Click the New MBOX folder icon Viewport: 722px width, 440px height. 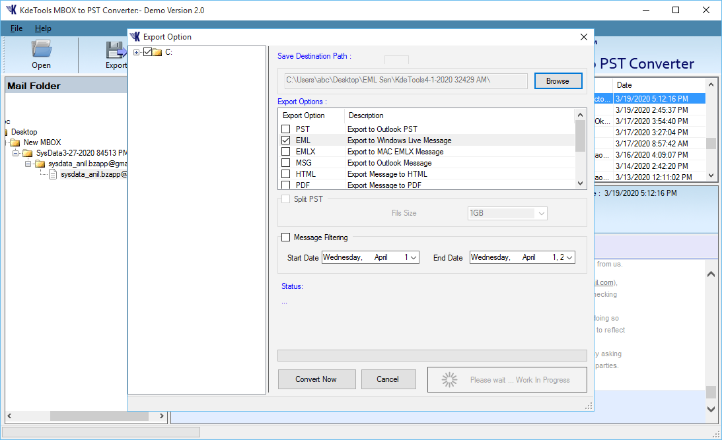pos(15,142)
